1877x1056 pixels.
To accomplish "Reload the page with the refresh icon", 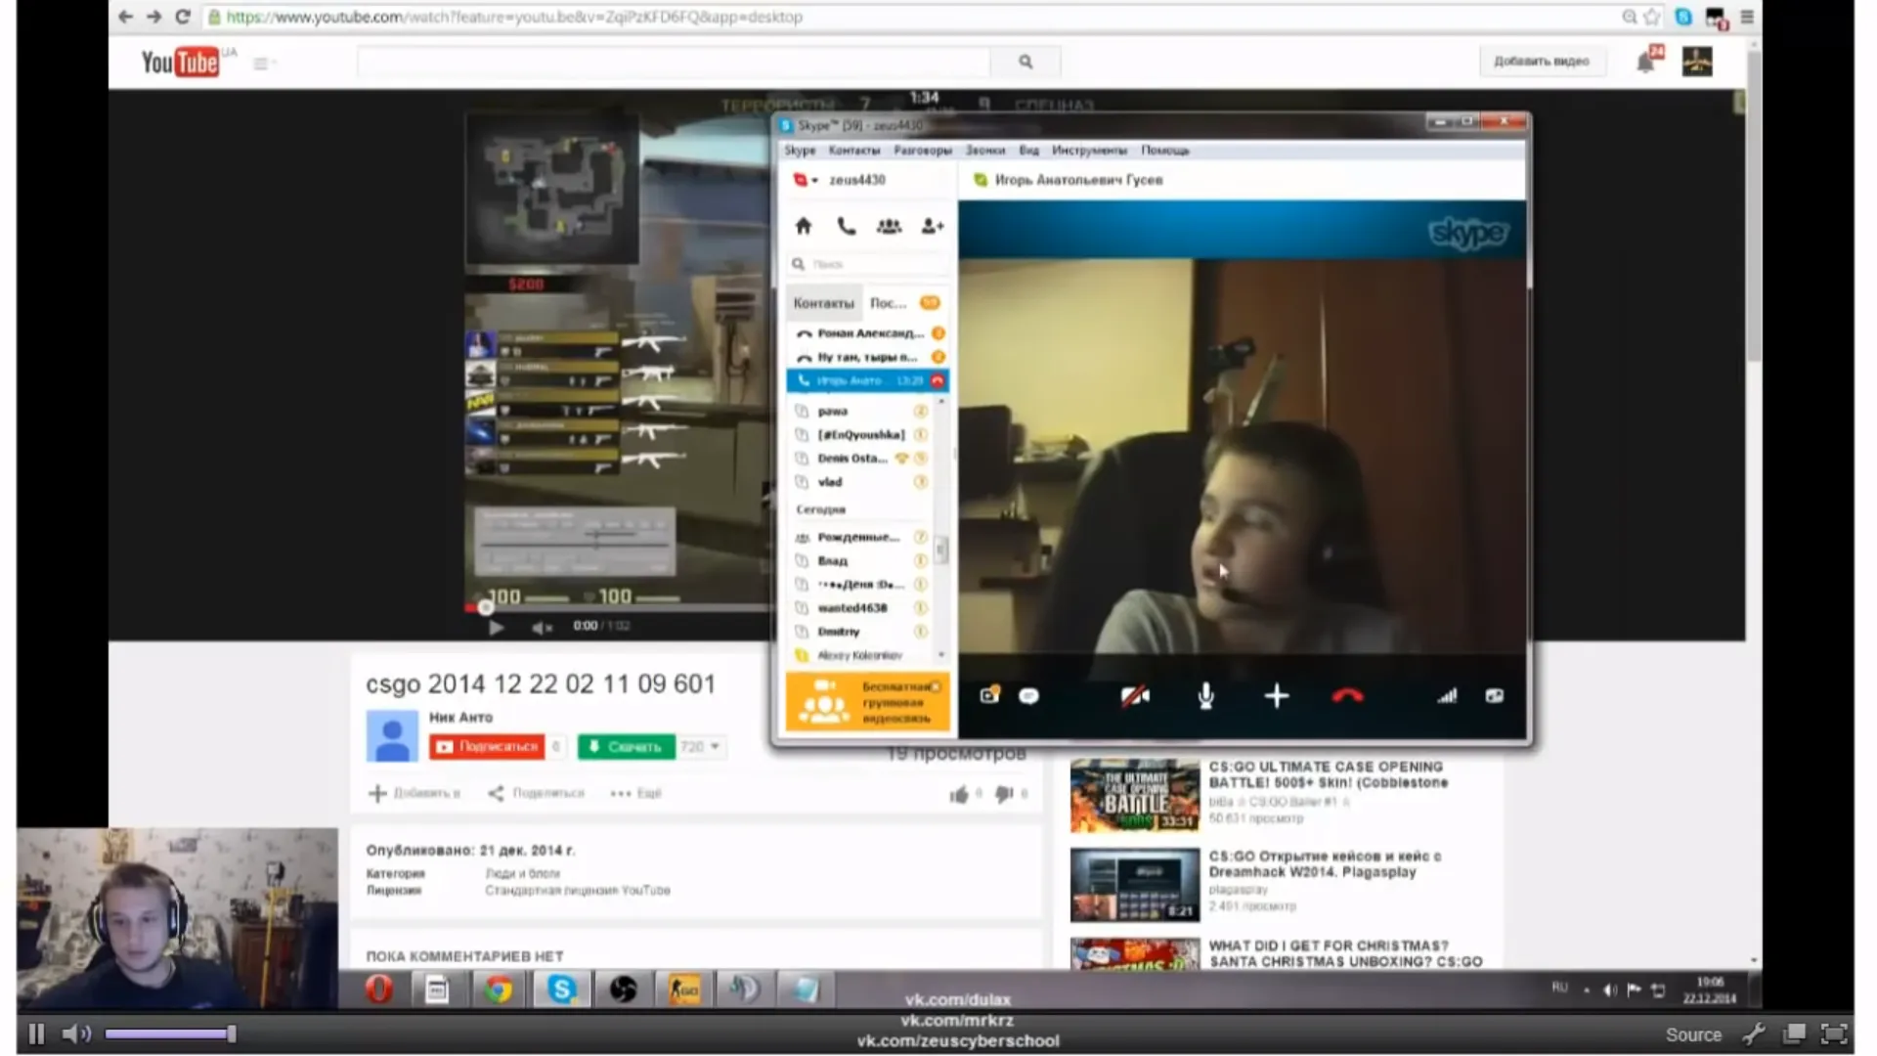I will click(183, 17).
